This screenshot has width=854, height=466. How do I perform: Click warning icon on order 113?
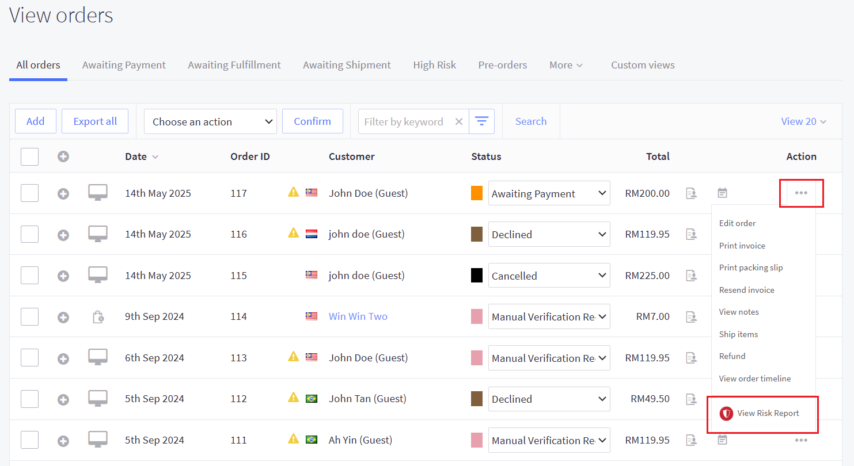(294, 357)
